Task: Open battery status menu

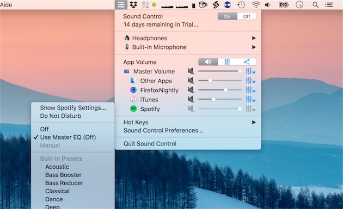Action: (x=284, y=5)
